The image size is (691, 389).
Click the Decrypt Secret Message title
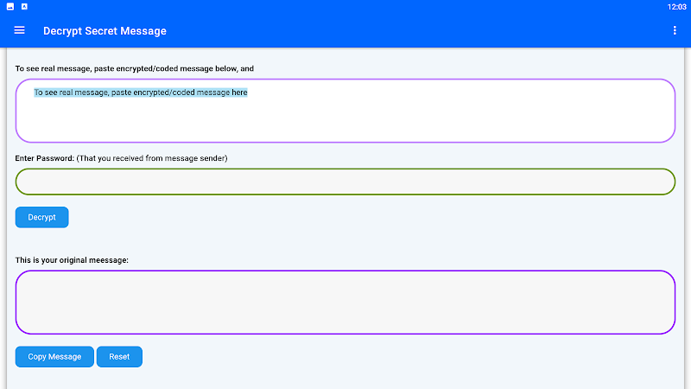105,31
